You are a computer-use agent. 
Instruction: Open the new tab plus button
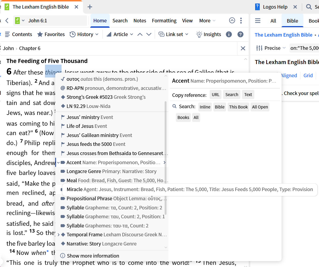[x=90, y=7]
